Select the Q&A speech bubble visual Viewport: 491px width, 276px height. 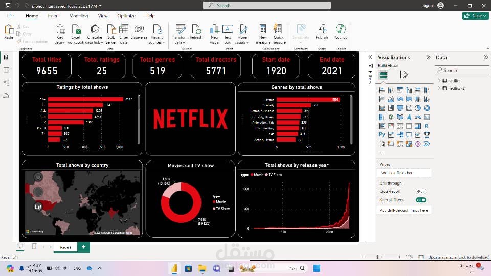[x=409, y=135]
